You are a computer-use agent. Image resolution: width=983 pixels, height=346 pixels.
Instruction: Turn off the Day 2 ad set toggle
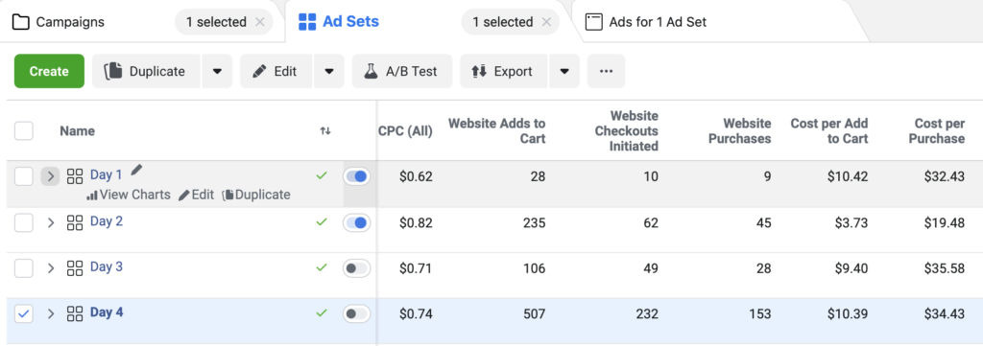[357, 222]
